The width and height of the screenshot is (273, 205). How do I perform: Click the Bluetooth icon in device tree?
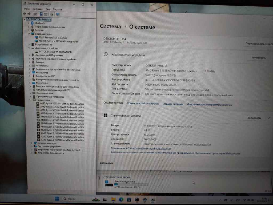(x=32, y=23)
